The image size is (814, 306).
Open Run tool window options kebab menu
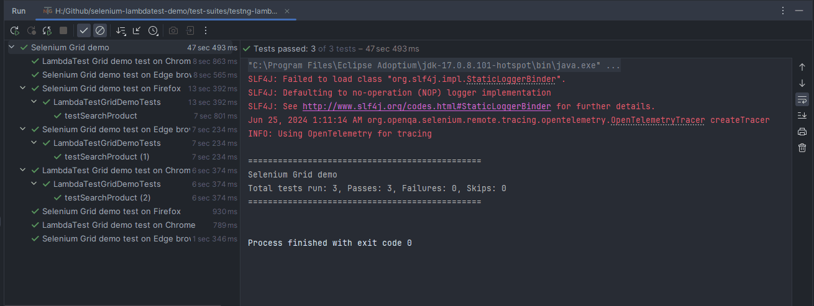click(x=783, y=11)
